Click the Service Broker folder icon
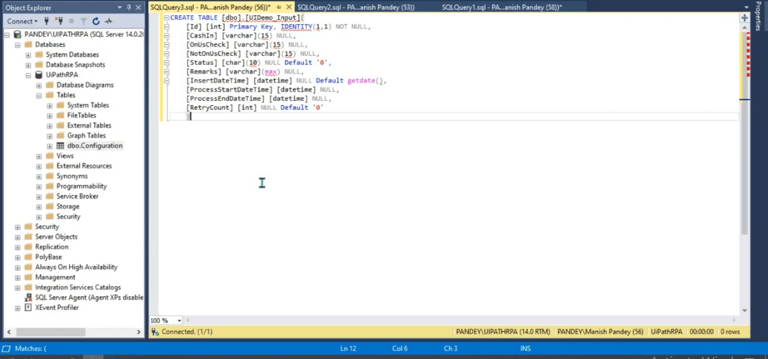 point(49,197)
